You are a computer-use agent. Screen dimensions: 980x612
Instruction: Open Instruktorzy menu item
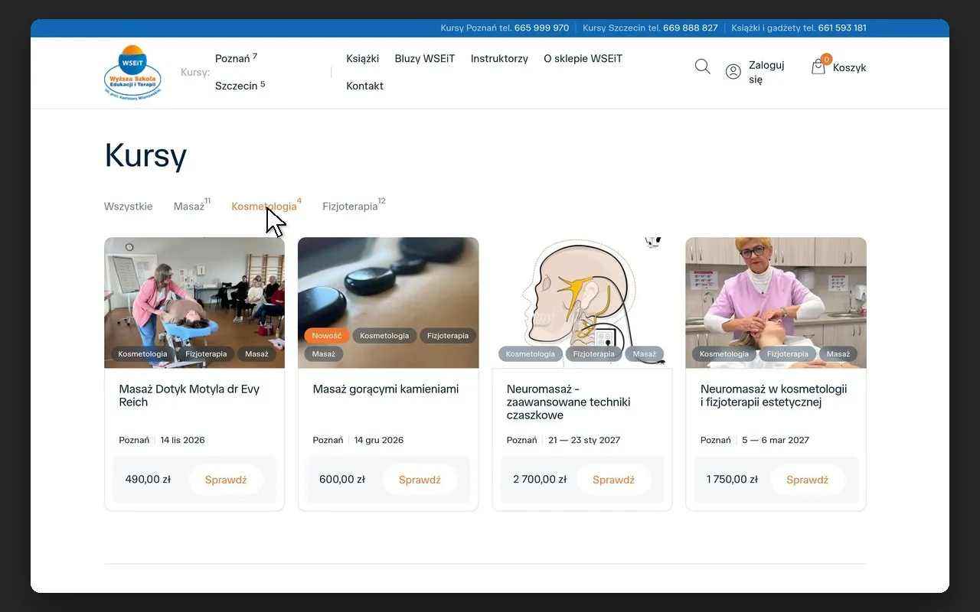[x=499, y=58]
